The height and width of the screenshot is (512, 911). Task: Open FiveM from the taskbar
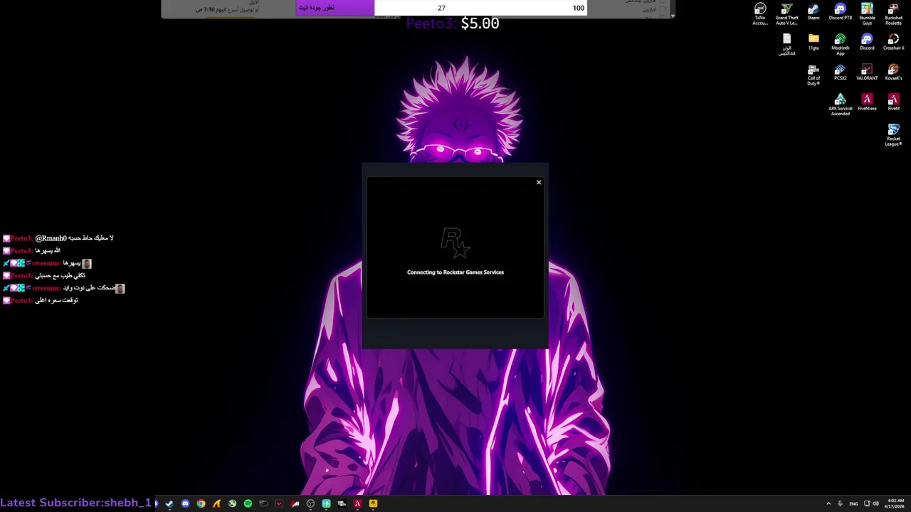(x=357, y=503)
